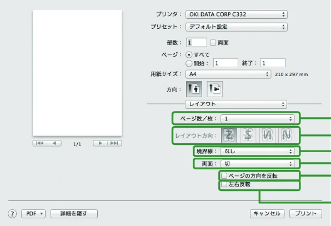Choose Z-pattern left-to-right layout direction
Image resolution: width=331 pixels, height=226 pixels.
click(x=229, y=135)
